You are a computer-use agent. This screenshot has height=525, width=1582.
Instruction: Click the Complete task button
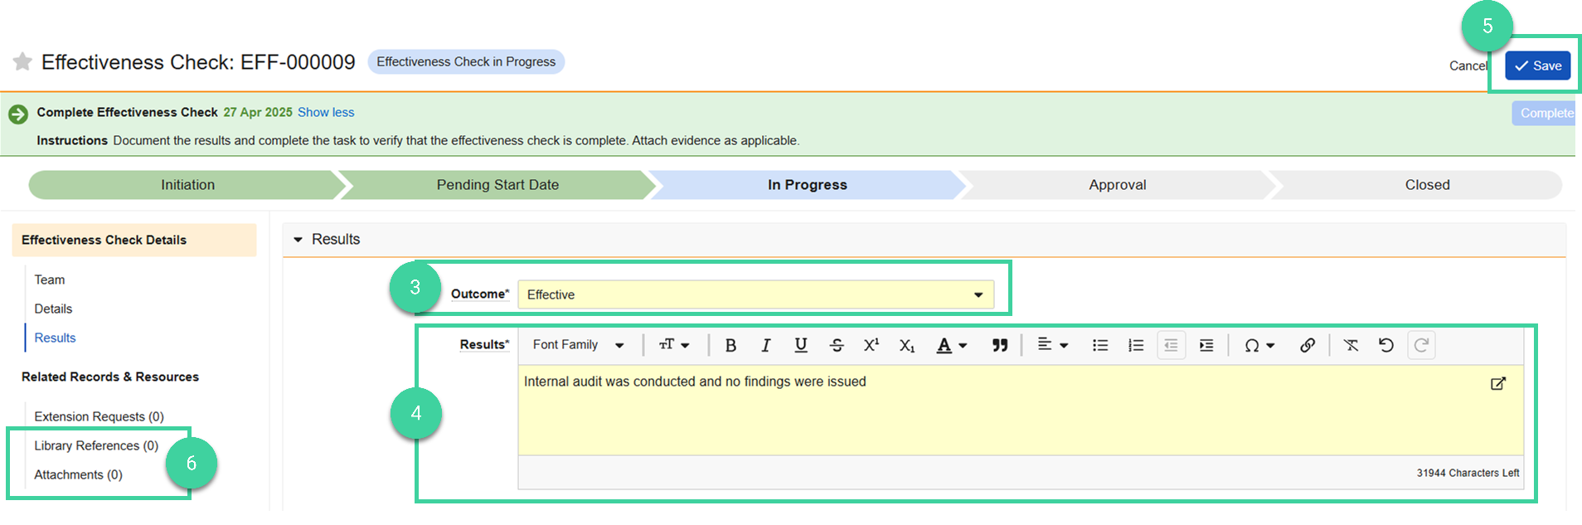1543,113
